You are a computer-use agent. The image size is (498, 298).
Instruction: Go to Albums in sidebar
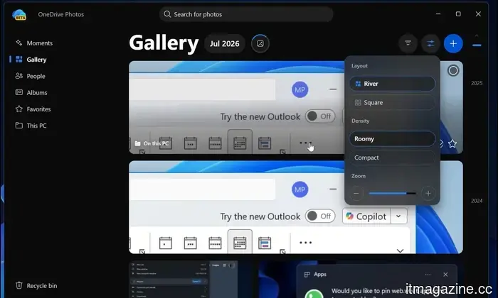pyautogui.click(x=31, y=92)
